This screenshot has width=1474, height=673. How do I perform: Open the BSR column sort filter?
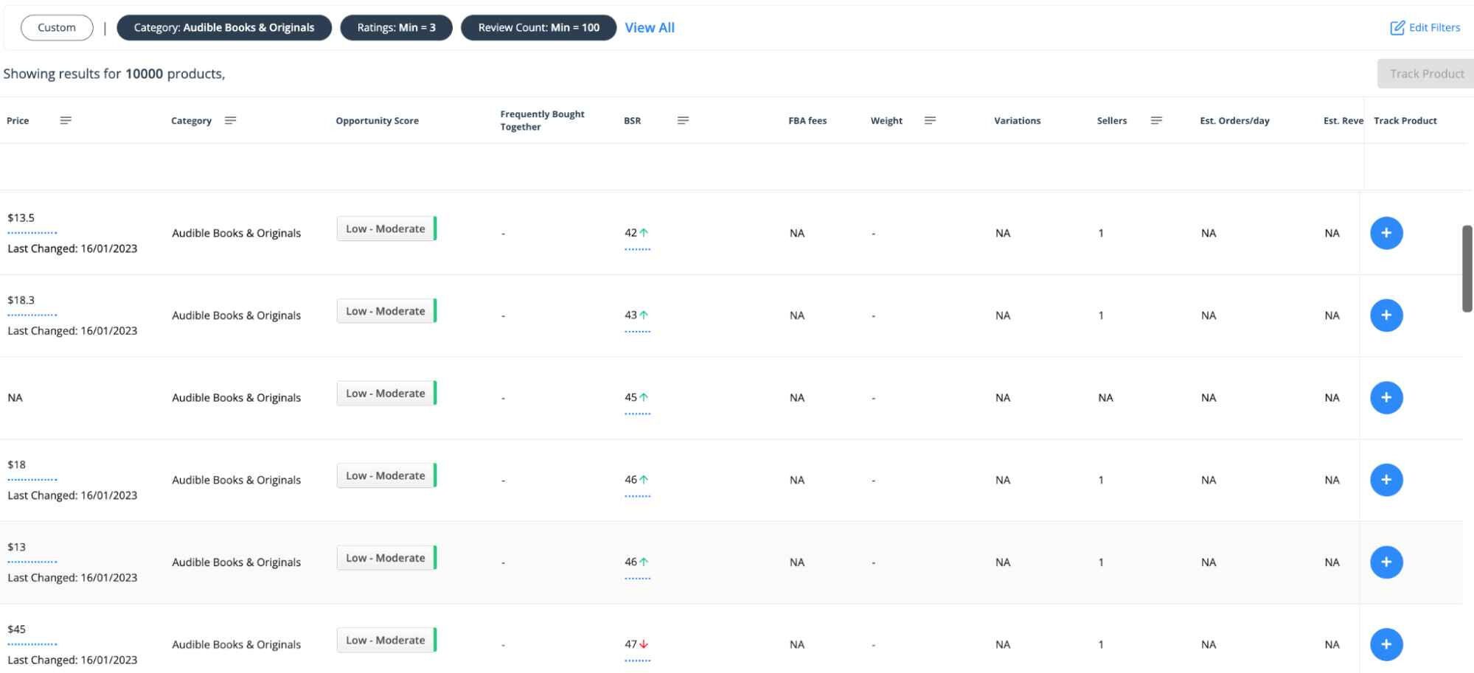[x=682, y=120]
